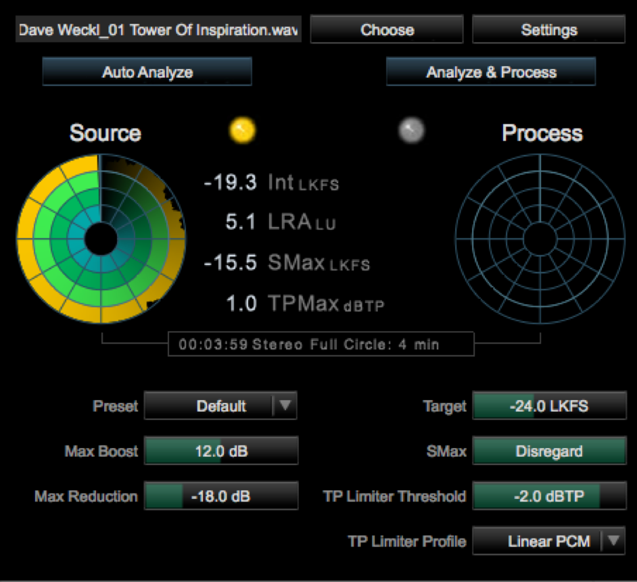Start the Auto Analyze button
The image size is (637, 582).
[x=147, y=72]
